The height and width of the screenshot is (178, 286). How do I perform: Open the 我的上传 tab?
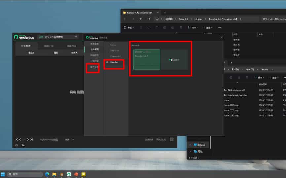(x=49, y=46)
